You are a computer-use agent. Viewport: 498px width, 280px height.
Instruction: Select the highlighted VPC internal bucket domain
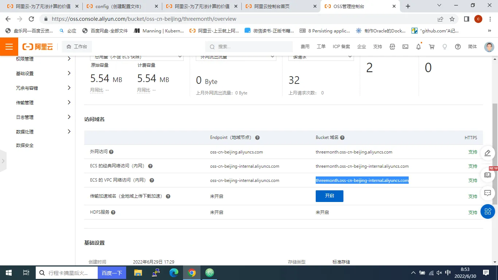(x=362, y=180)
